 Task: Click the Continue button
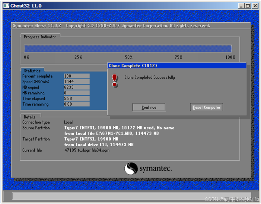149,107
